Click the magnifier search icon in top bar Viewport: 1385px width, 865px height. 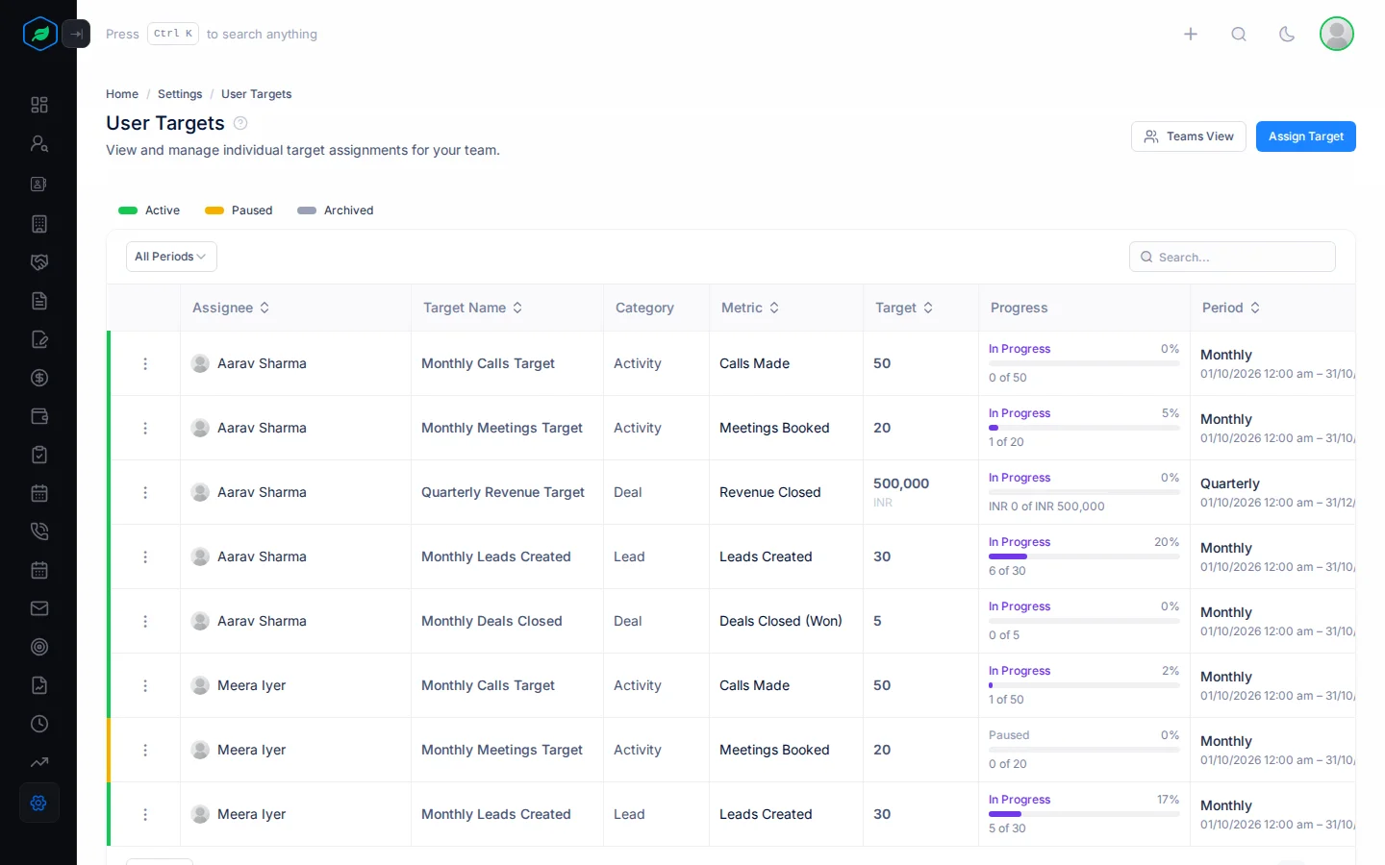click(1239, 34)
